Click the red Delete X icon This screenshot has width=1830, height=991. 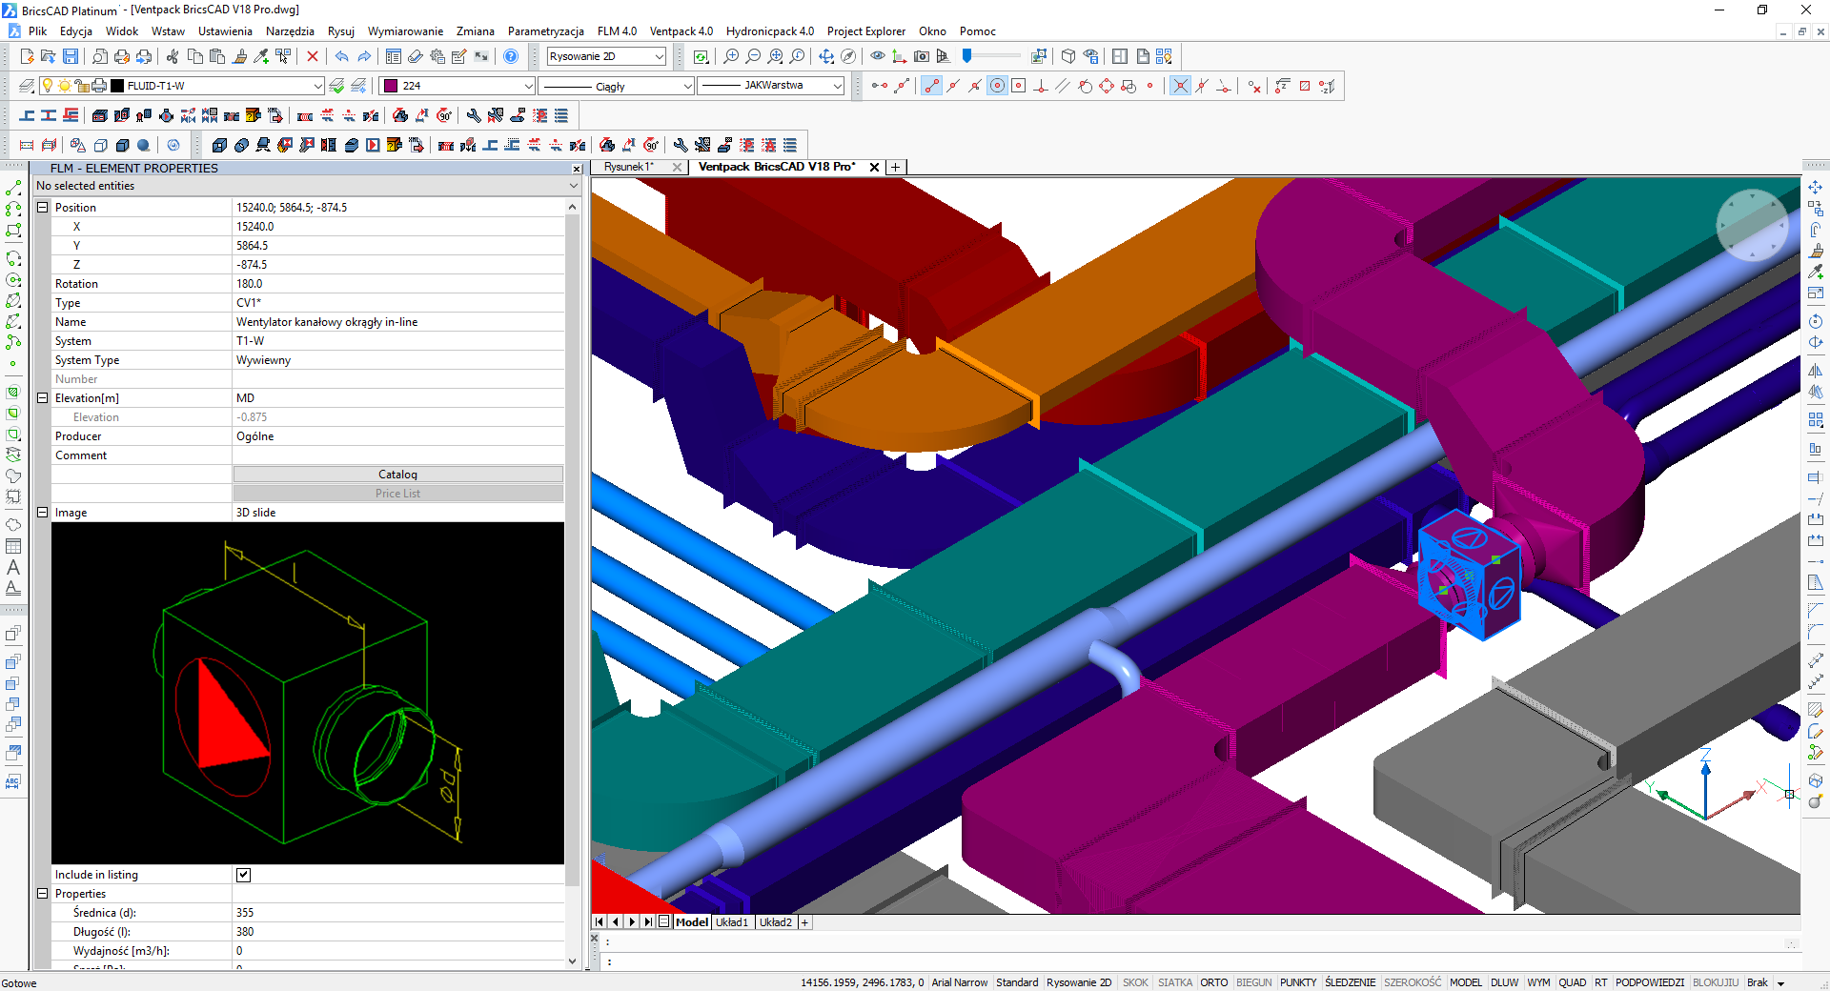tap(312, 57)
